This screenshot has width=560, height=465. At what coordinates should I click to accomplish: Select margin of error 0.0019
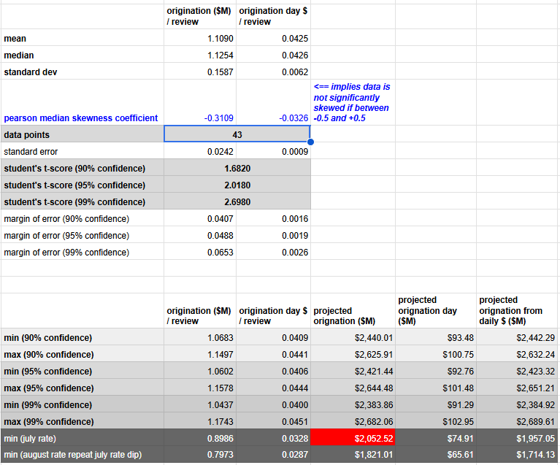click(295, 235)
